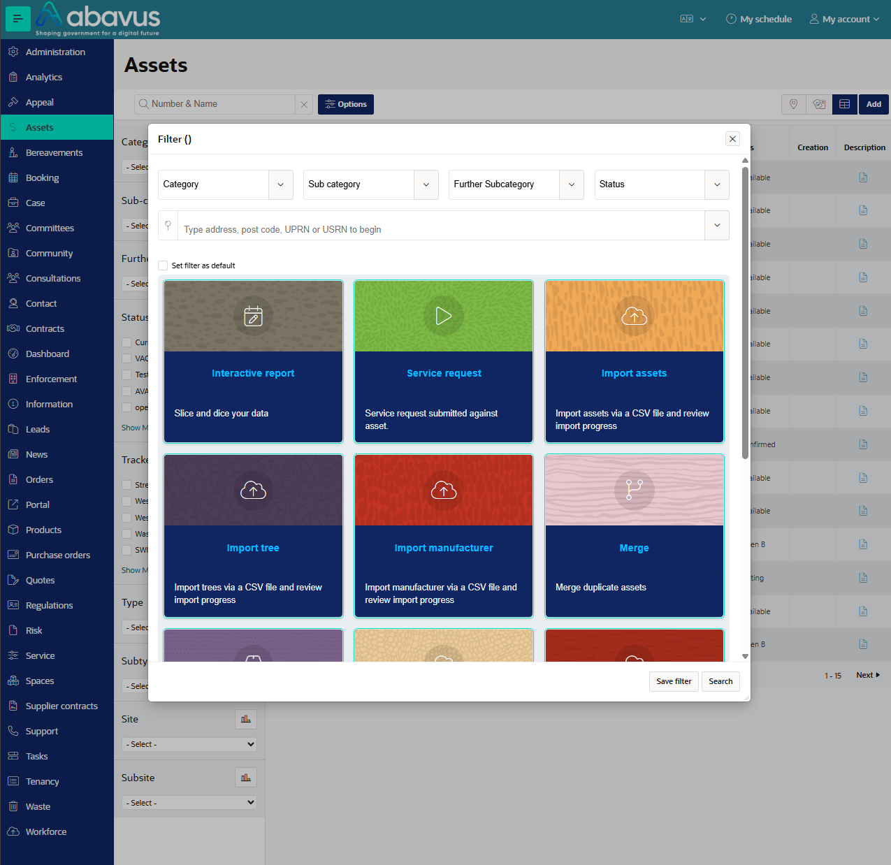Click the Service request play icon
Screen dimensions: 891x865
click(444, 316)
